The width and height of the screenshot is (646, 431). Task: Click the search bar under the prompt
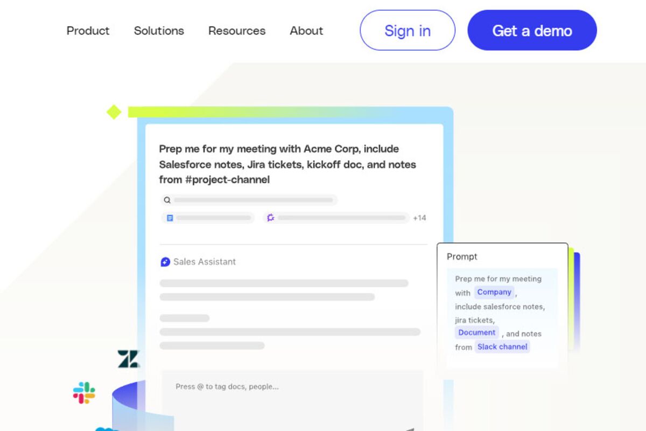249,200
